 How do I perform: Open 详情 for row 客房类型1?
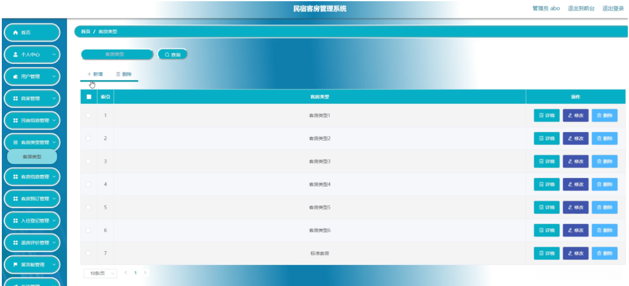[546, 115]
